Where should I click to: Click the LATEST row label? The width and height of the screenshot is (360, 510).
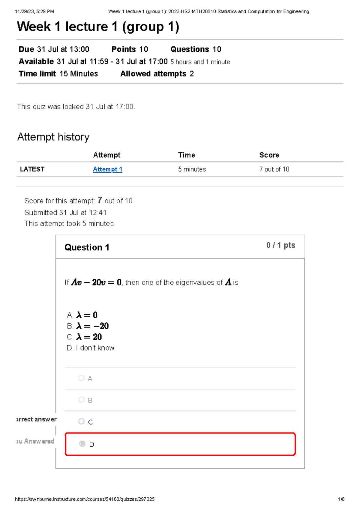[x=32, y=169]
